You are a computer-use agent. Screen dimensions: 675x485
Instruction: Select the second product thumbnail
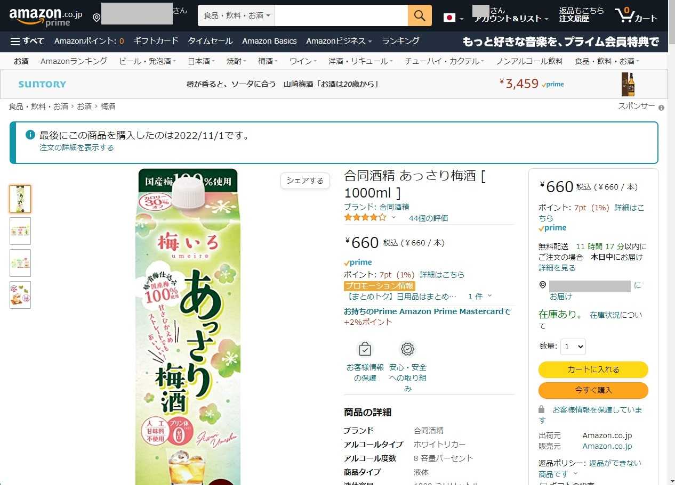pos(20,231)
